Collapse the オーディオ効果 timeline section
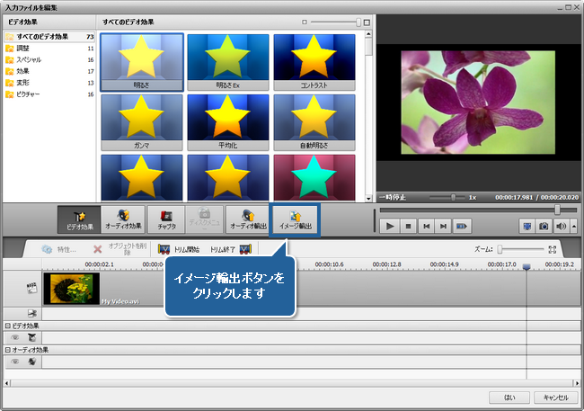Viewport: 584px width, 411px height. click(x=7, y=350)
